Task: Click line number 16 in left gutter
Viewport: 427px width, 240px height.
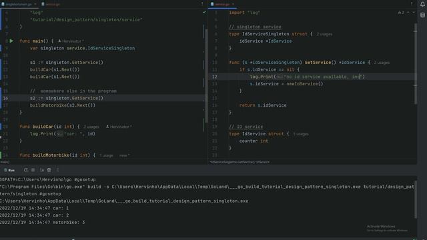Action: click(x=5, y=98)
